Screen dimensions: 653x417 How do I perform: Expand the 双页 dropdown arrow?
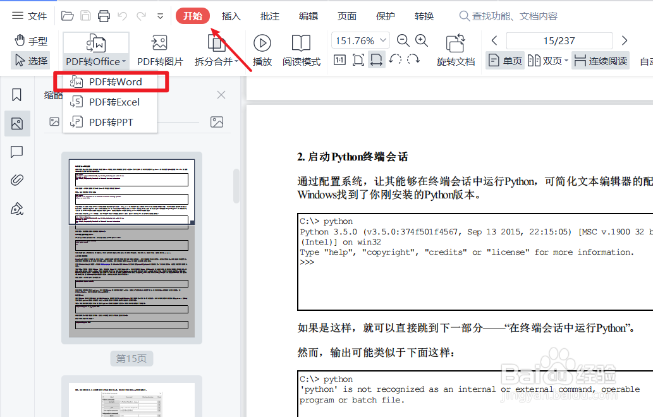[x=566, y=61]
